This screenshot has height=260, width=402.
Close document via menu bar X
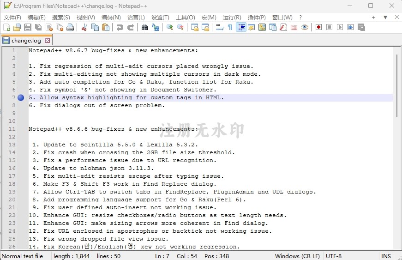[397, 17]
